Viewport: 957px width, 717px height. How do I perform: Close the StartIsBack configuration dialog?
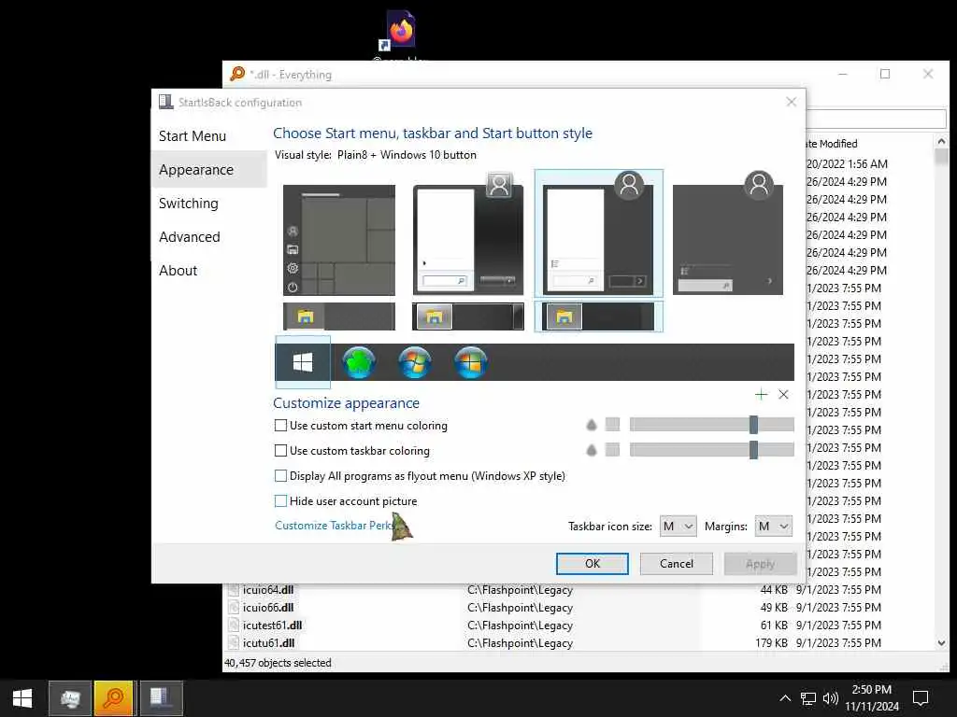[x=791, y=102]
